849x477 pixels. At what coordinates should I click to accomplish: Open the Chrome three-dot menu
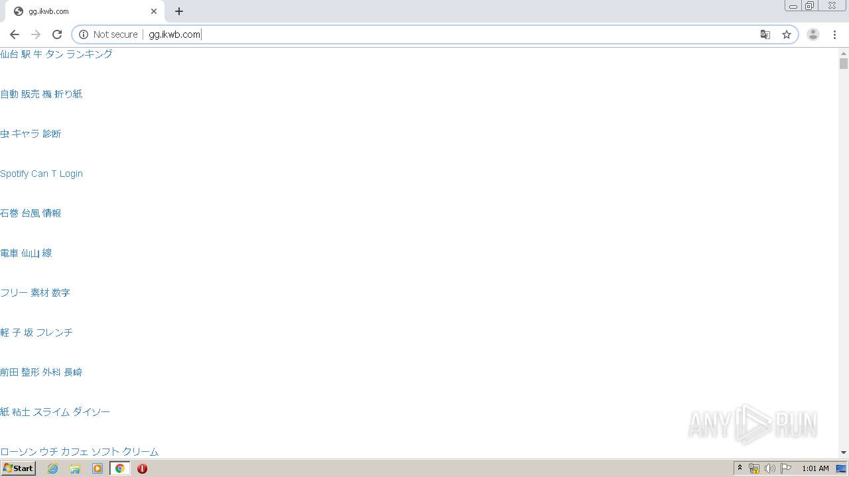pos(834,34)
